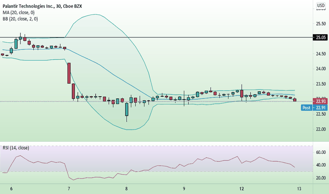This screenshot has height=194, width=329.
Task: Click the 24.50 price axis label
Action: [321, 54]
